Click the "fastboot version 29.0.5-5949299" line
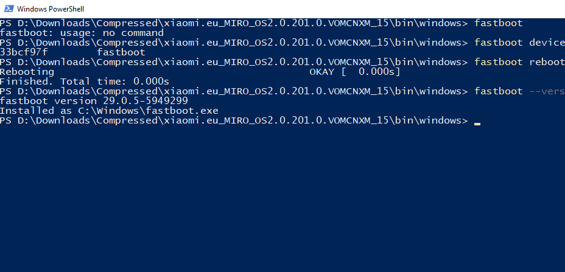 point(94,101)
